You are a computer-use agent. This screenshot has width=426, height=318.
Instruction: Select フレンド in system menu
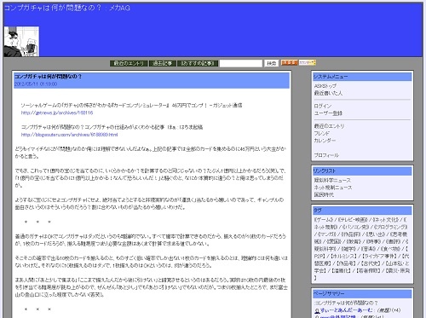click(x=321, y=133)
